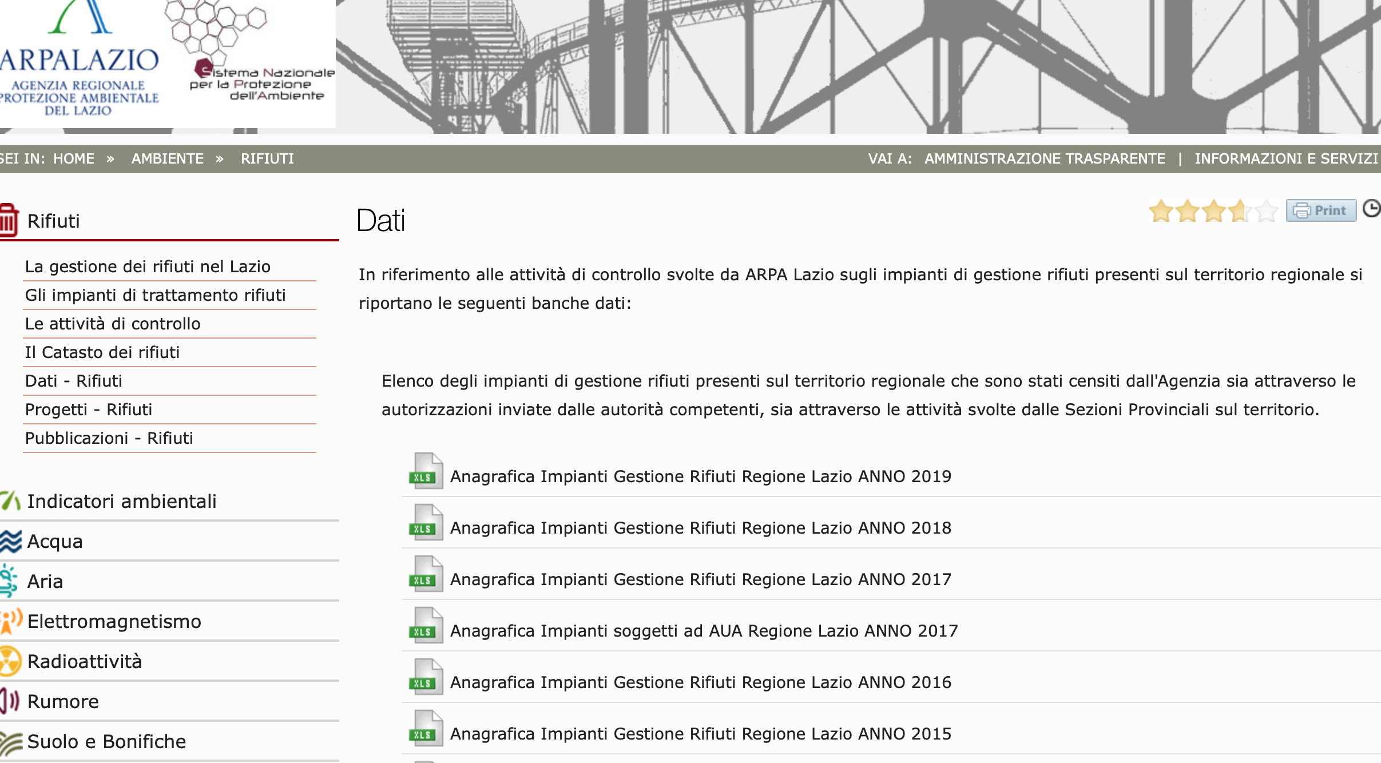Viewport: 1381px width, 763px height.
Task: Click XLS icon for Anagrafica ANNO 2019
Action: (426, 471)
